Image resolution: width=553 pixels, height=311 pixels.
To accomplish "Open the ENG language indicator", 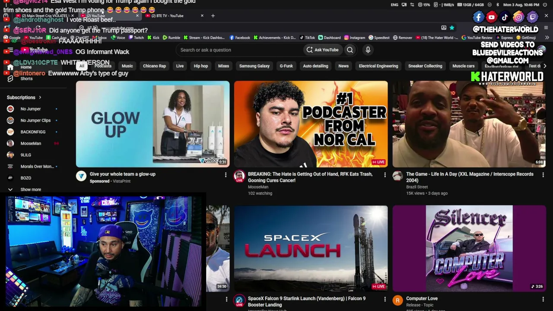I will click(x=394, y=5).
